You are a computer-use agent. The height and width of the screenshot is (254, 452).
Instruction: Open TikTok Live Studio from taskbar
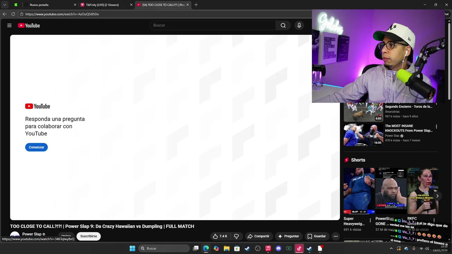[x=299, y=248]
